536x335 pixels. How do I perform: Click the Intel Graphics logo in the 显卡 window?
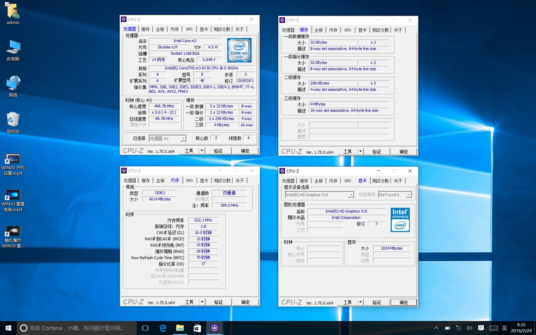pos(400,220)
